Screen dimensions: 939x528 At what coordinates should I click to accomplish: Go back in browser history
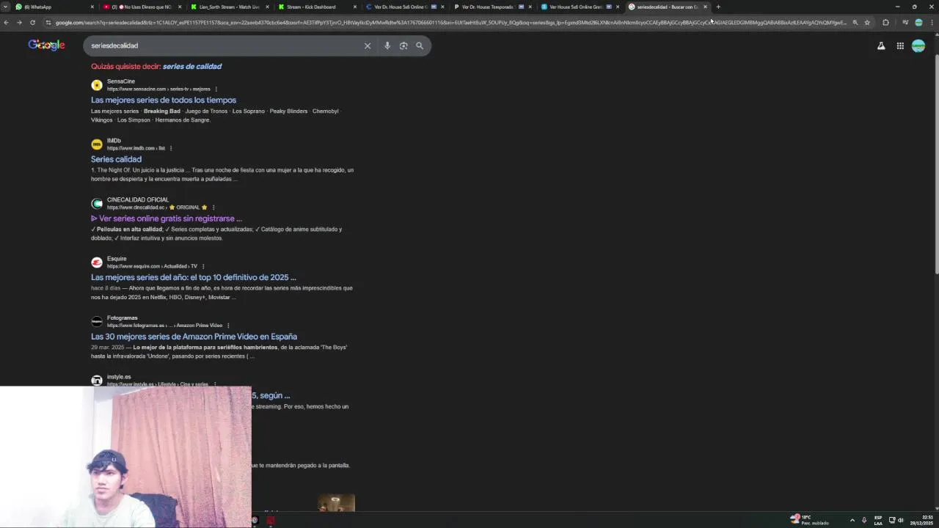click(x=6, y=22)
